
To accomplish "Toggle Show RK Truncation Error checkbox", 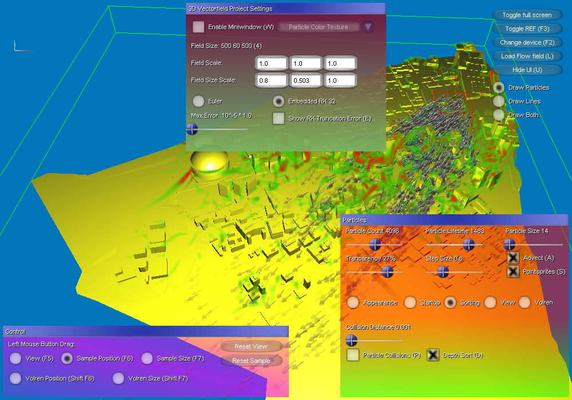I will (x=279, y=118).
